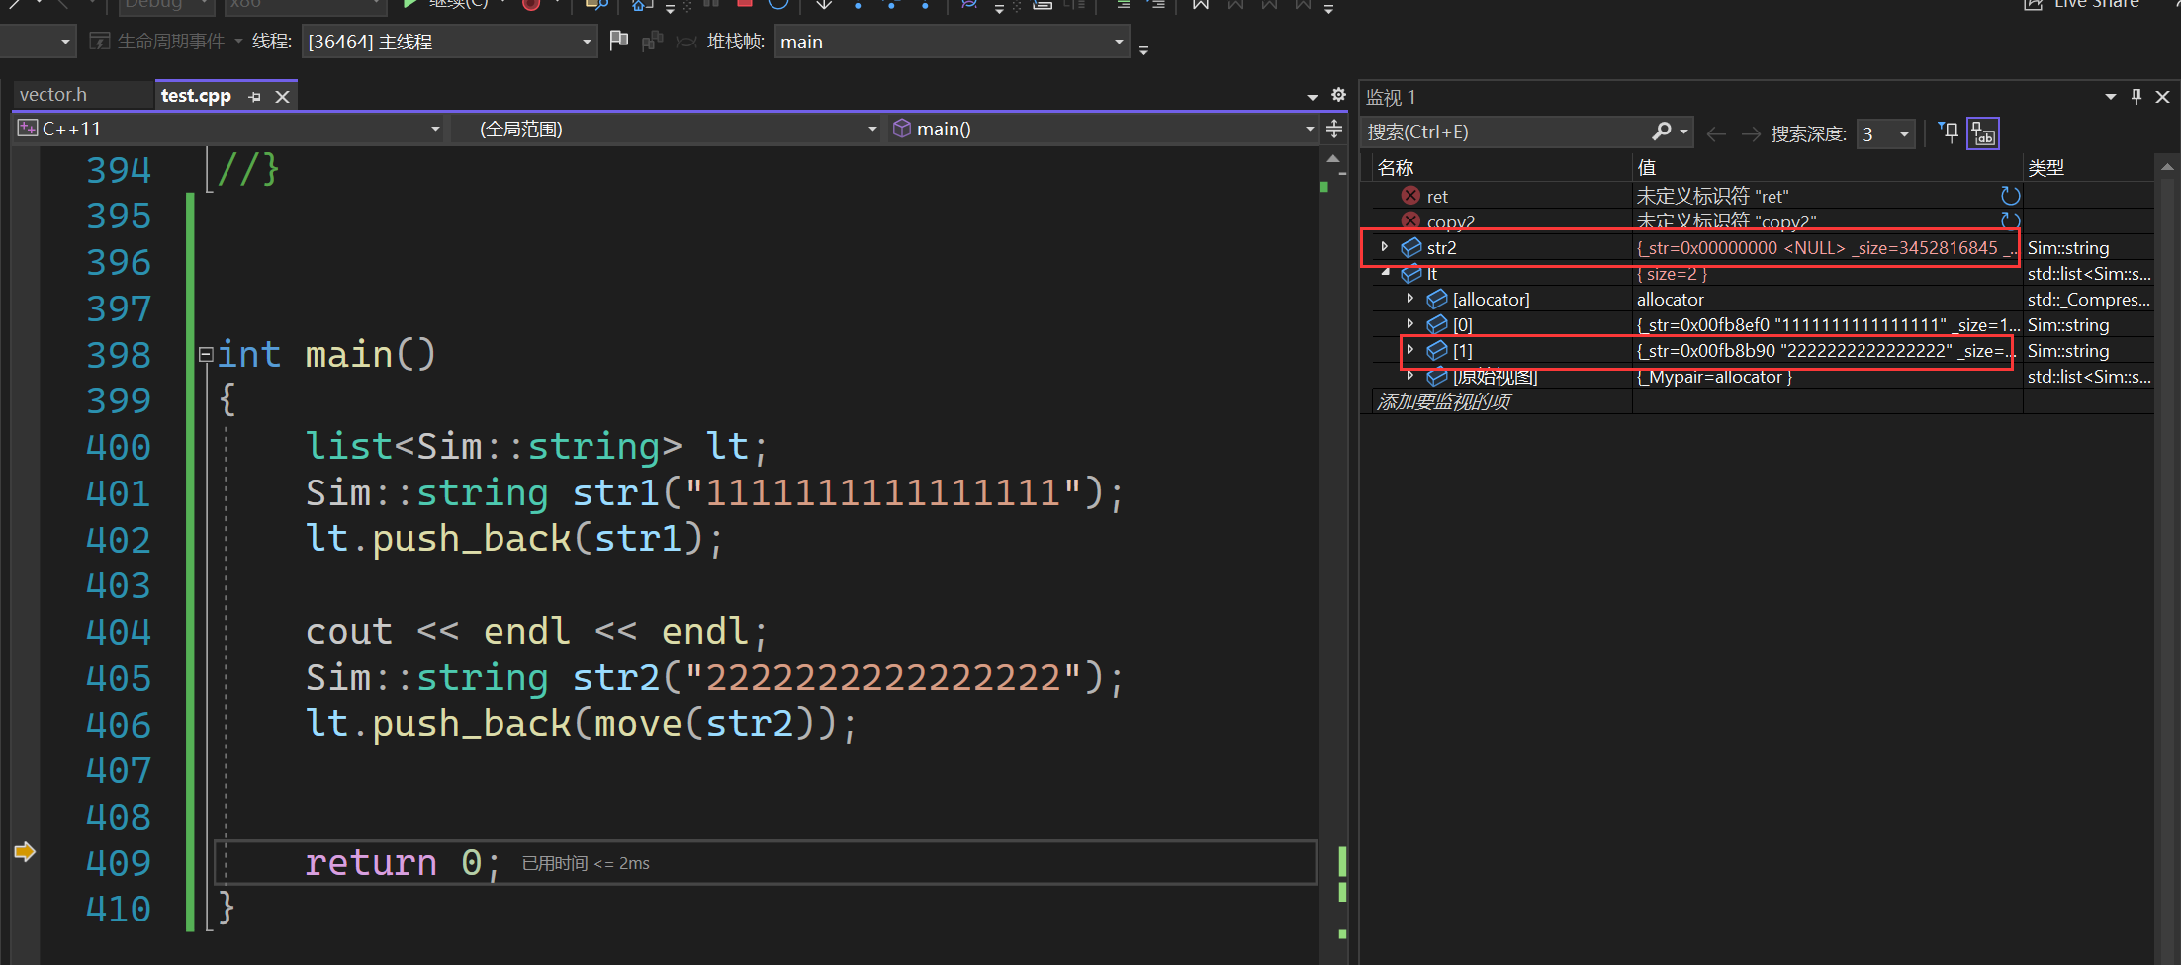
Task: Select the lt value { size=2 }
Action: (x=1673, y=274)
